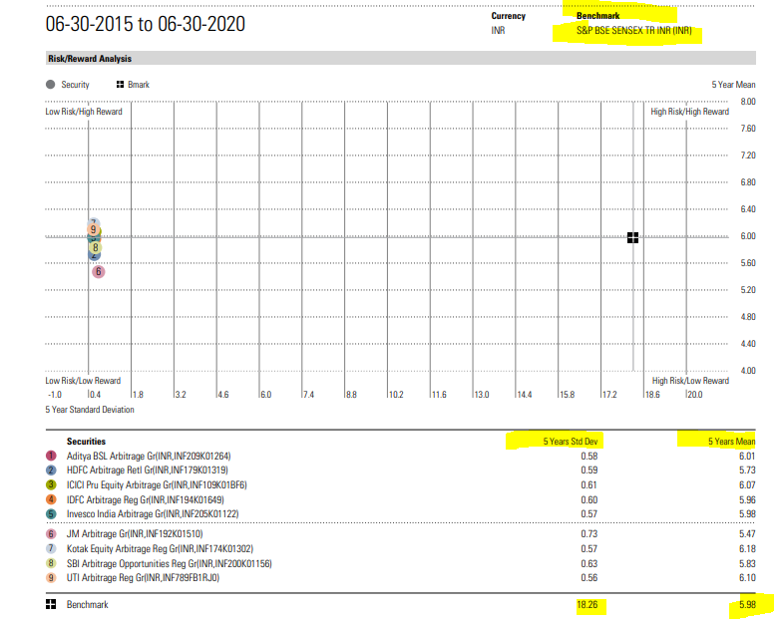783x624 pixels.
Task: Click the -1.0 x-axis tick label
Action: pos(55,395)
